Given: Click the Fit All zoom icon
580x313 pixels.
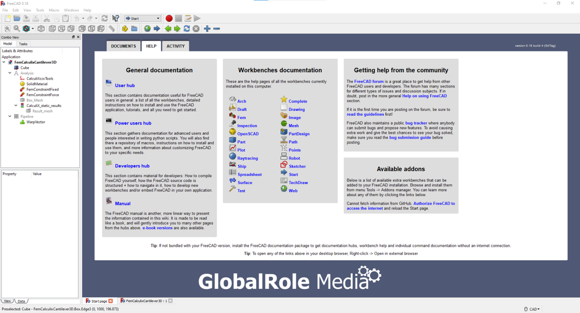Looking at the screenshot, I should point(7,29).
